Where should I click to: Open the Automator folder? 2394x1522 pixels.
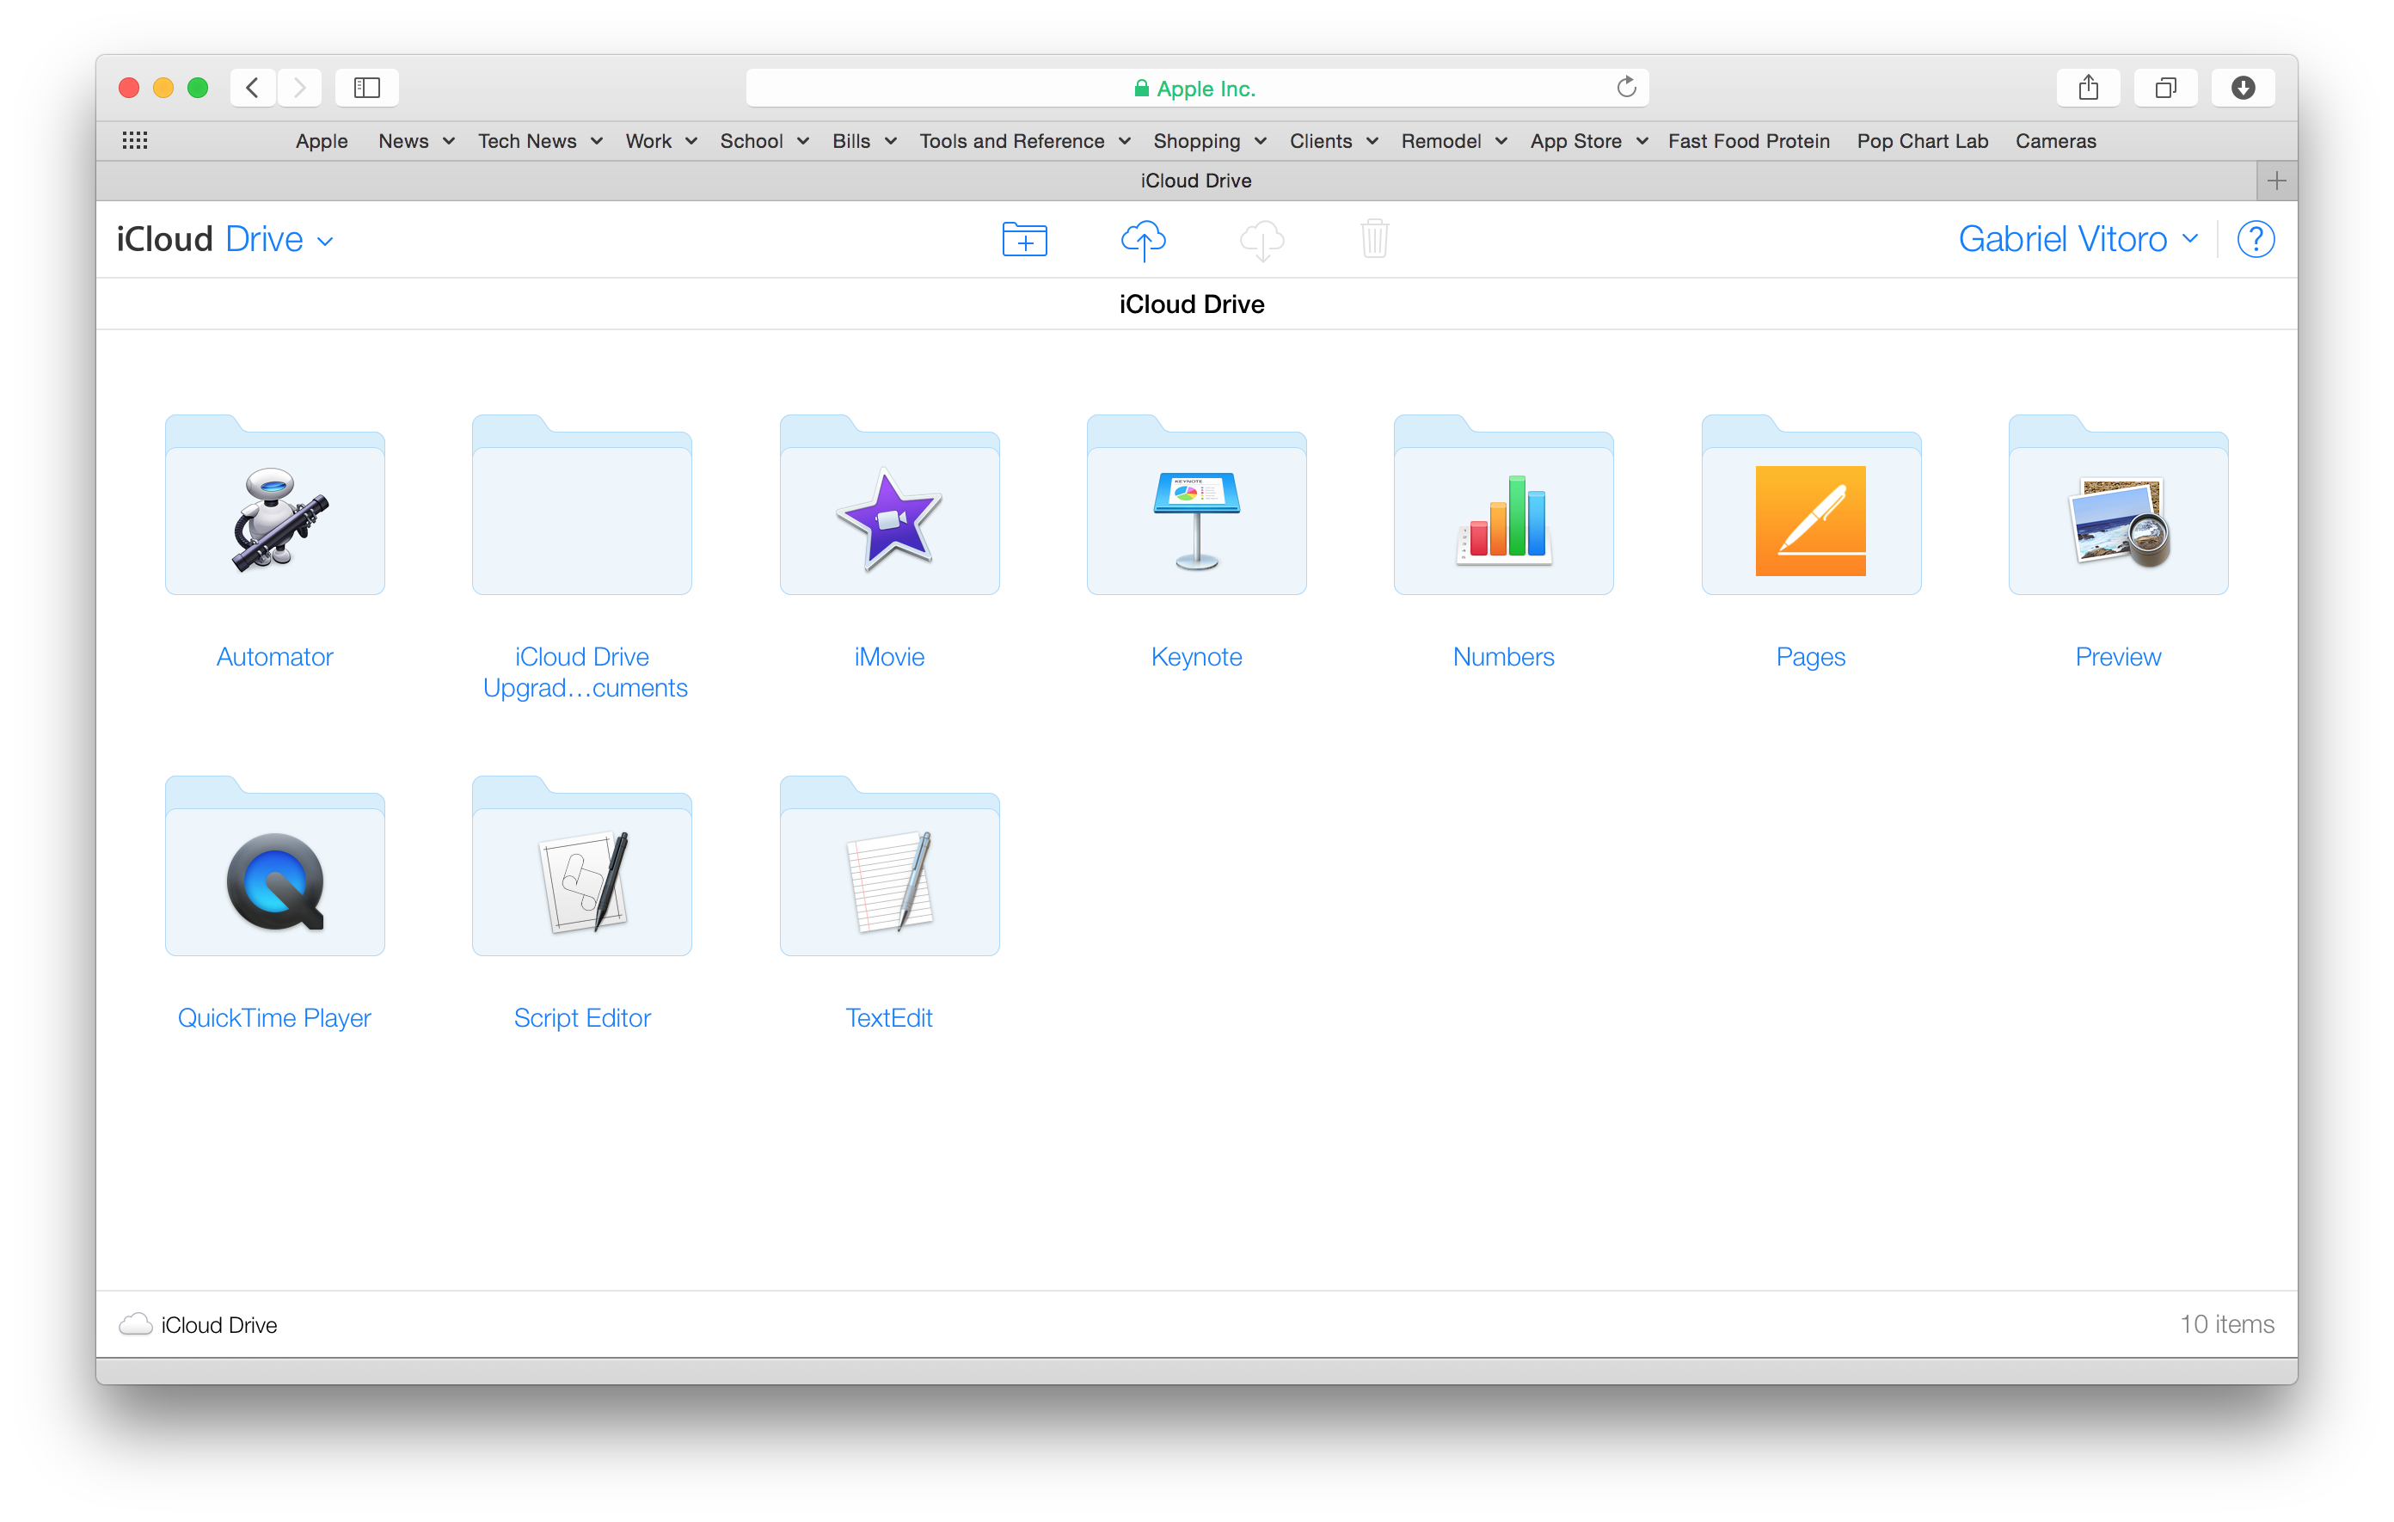[x=274, y=505]
